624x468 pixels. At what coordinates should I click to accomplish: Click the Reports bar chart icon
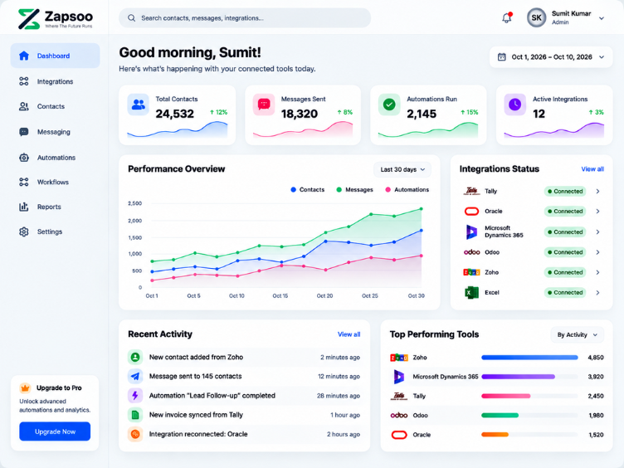tap(24, 207)
